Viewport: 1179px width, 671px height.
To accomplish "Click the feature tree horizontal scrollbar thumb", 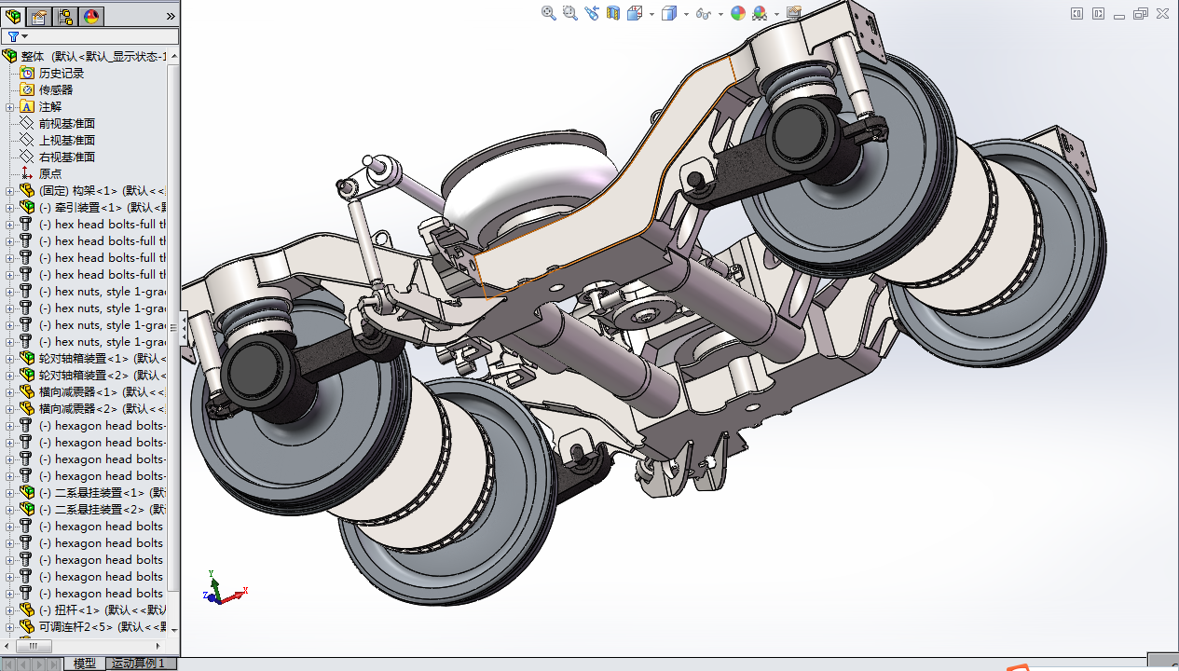I will tap(34, 646).
